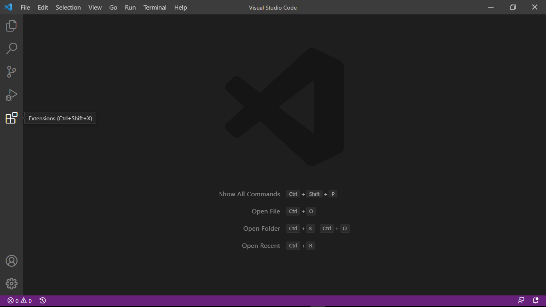The image size is (546, 307).
Task: Open the Extensions view
Action: click(x=12, y=118)
